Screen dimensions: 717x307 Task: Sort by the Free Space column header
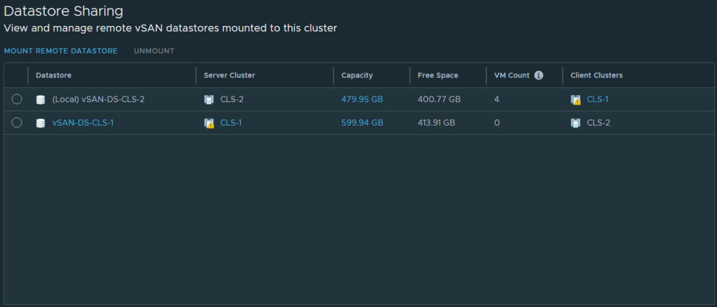438,76
